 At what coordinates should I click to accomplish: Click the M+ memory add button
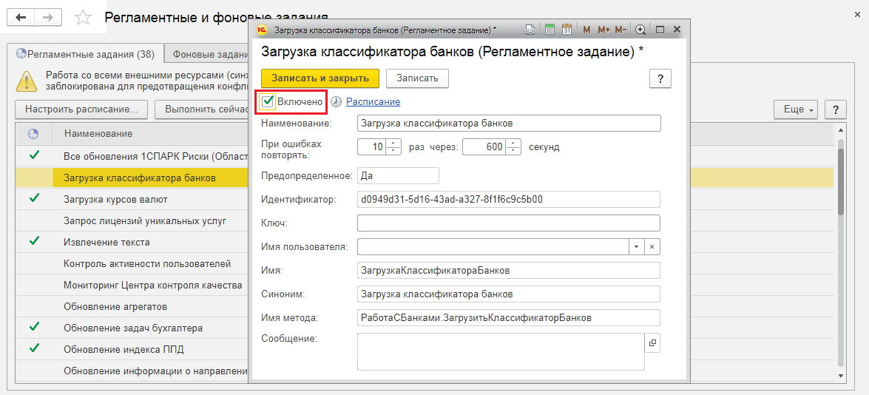click(x=603, y=30)
